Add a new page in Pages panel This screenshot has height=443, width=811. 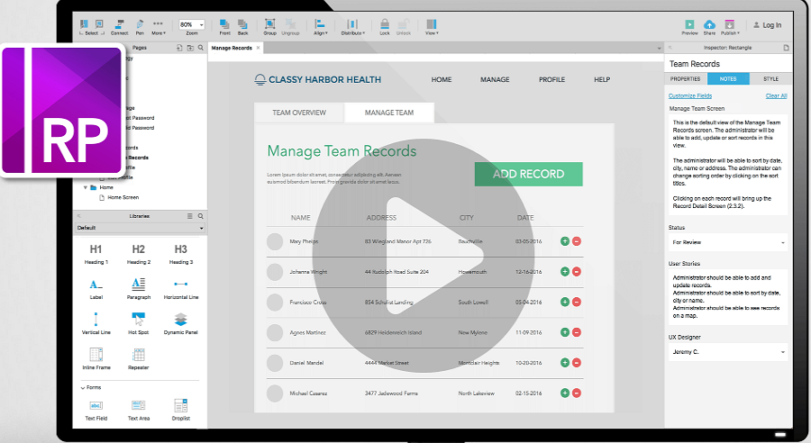coord(179,48)
